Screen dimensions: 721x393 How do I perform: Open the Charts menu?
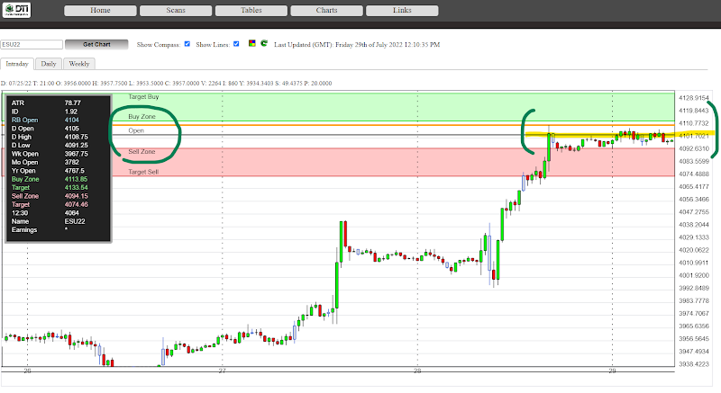click(326, 11)
